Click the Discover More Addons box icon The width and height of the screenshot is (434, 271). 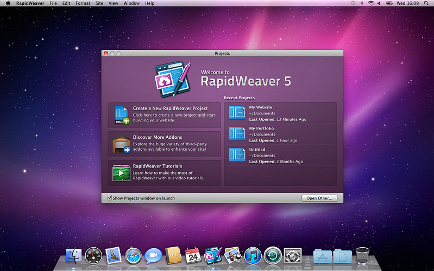(x=121, y=145)
